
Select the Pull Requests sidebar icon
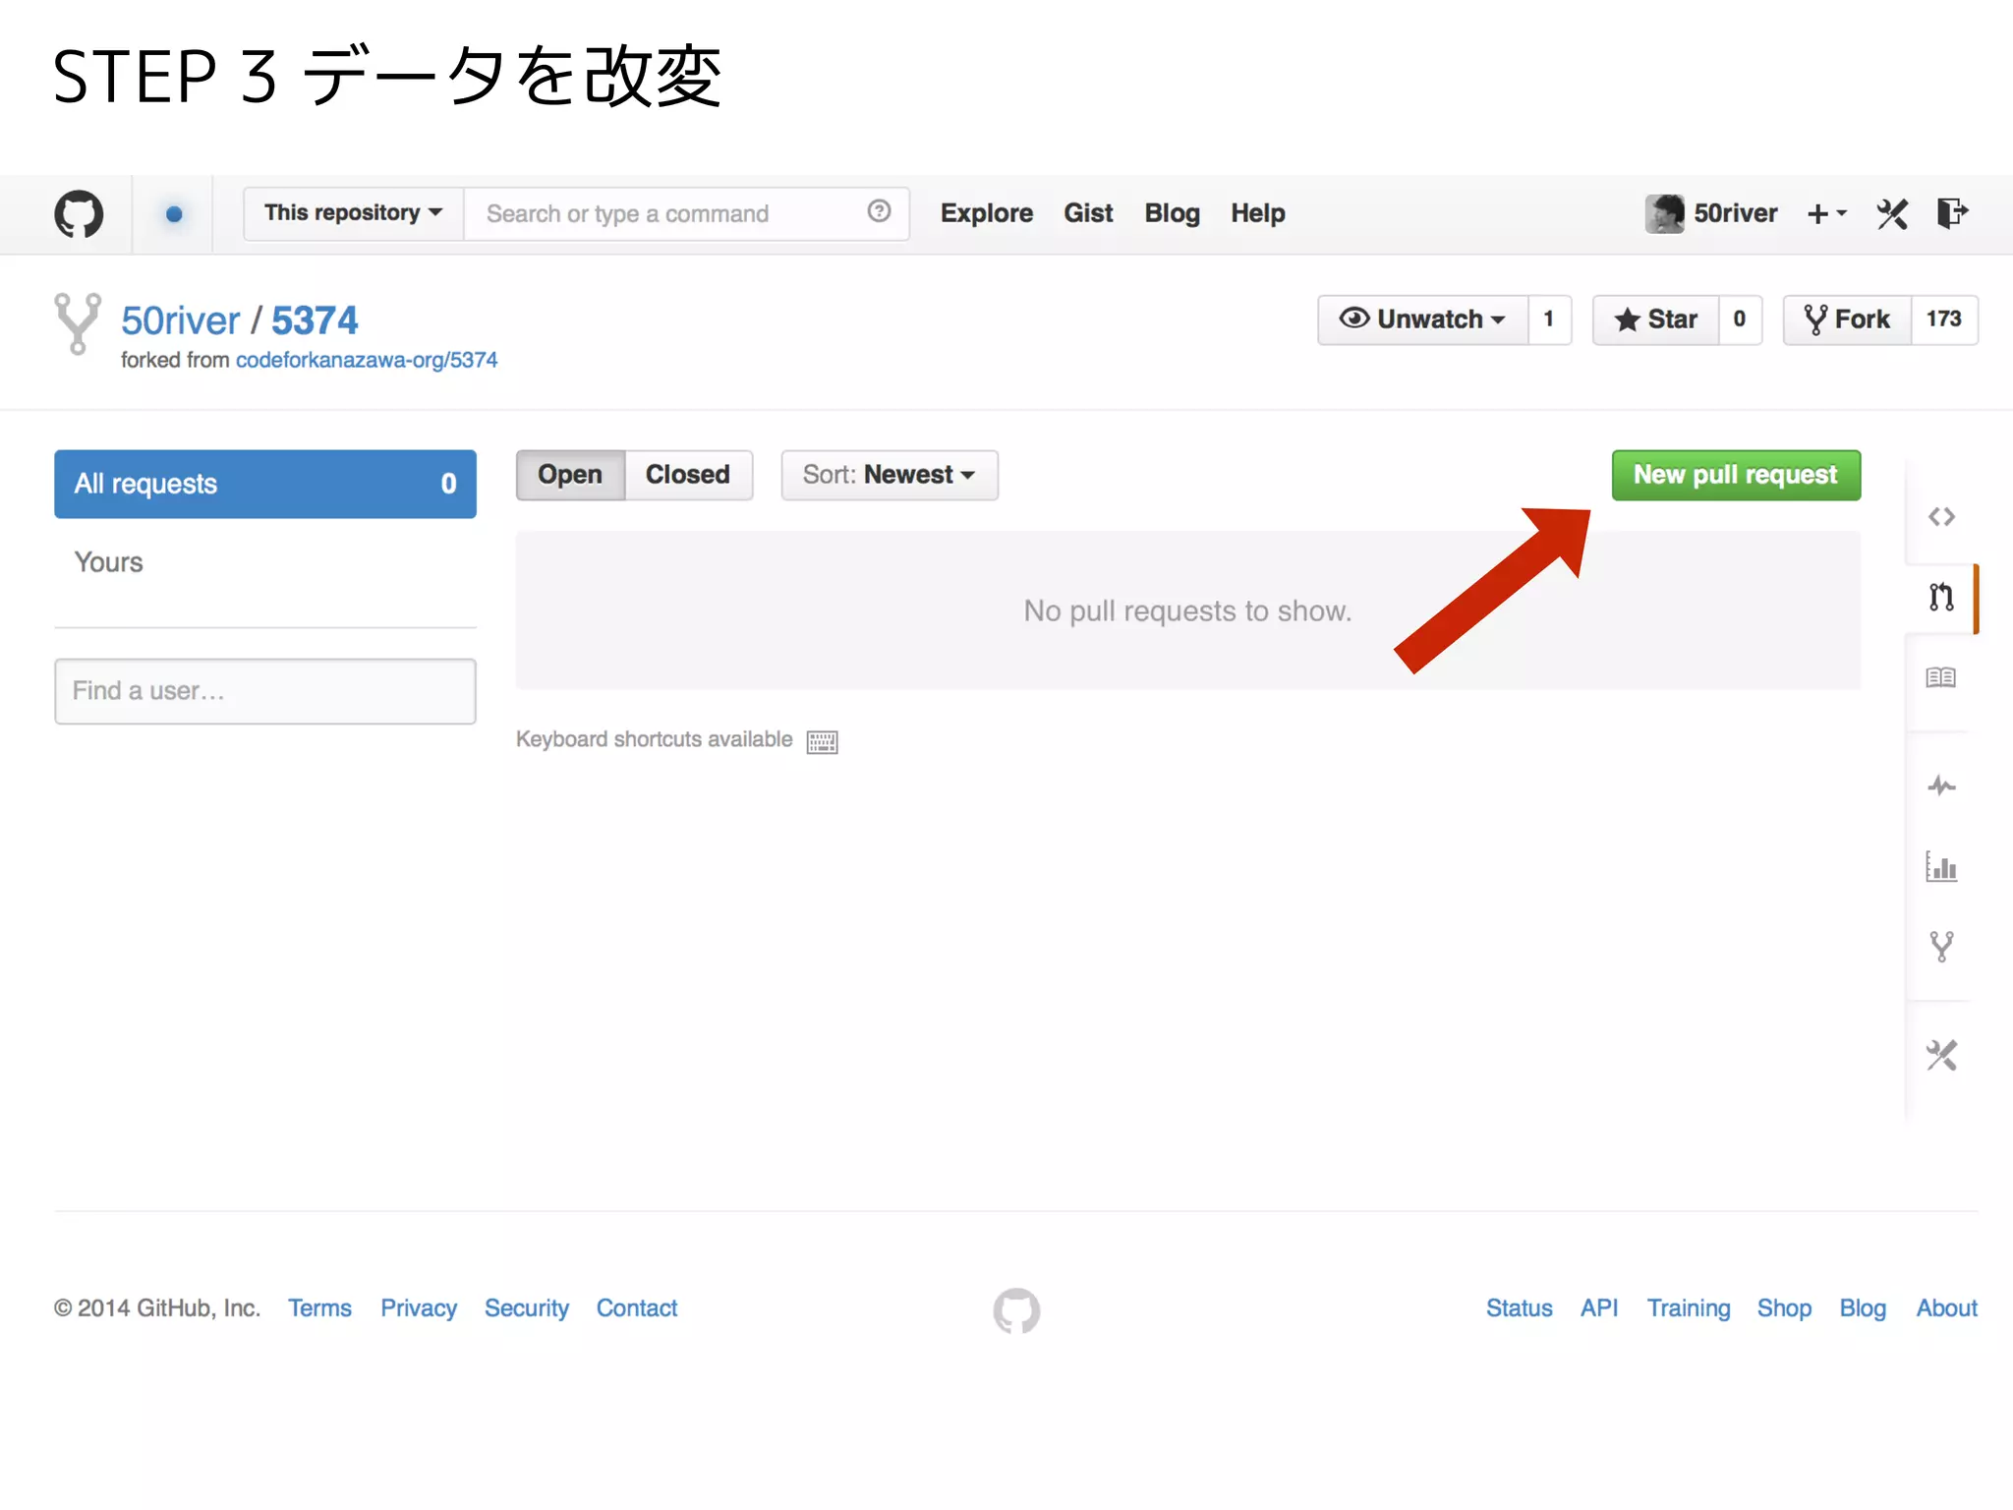1941,597
